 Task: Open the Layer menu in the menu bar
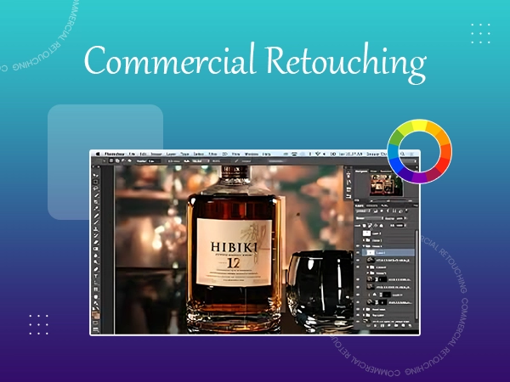point(172,154)
